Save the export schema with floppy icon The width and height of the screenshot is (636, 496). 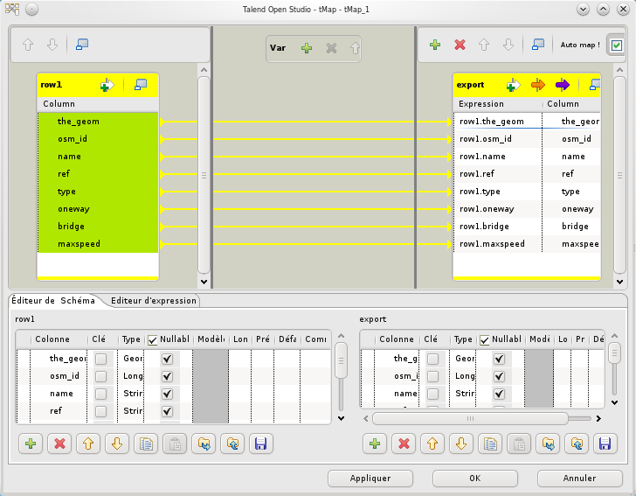603,444
